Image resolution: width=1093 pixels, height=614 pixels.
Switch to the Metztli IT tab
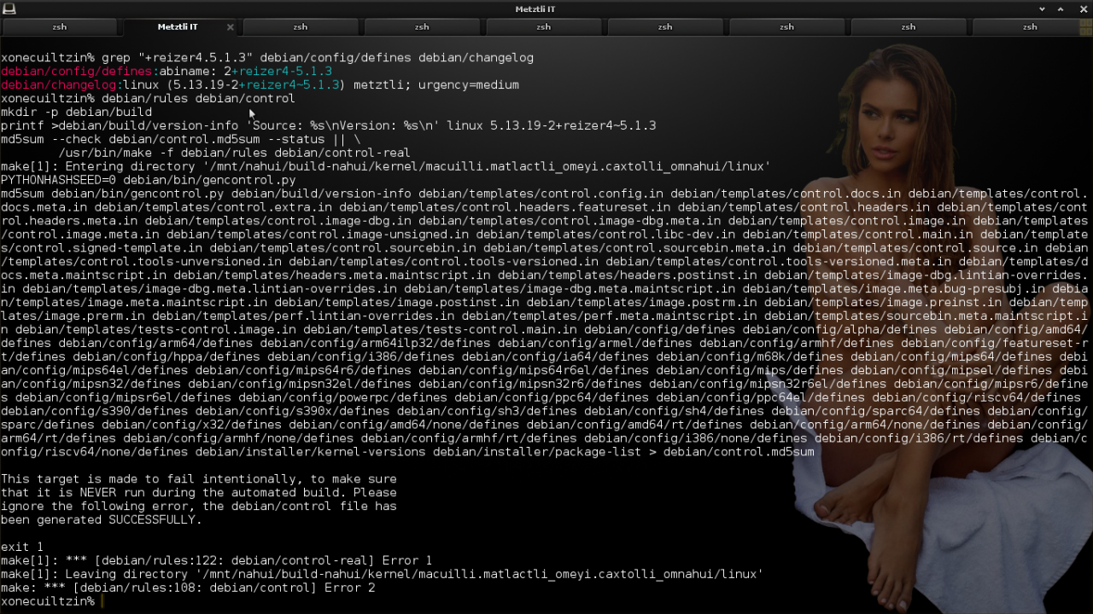point(178,26)
